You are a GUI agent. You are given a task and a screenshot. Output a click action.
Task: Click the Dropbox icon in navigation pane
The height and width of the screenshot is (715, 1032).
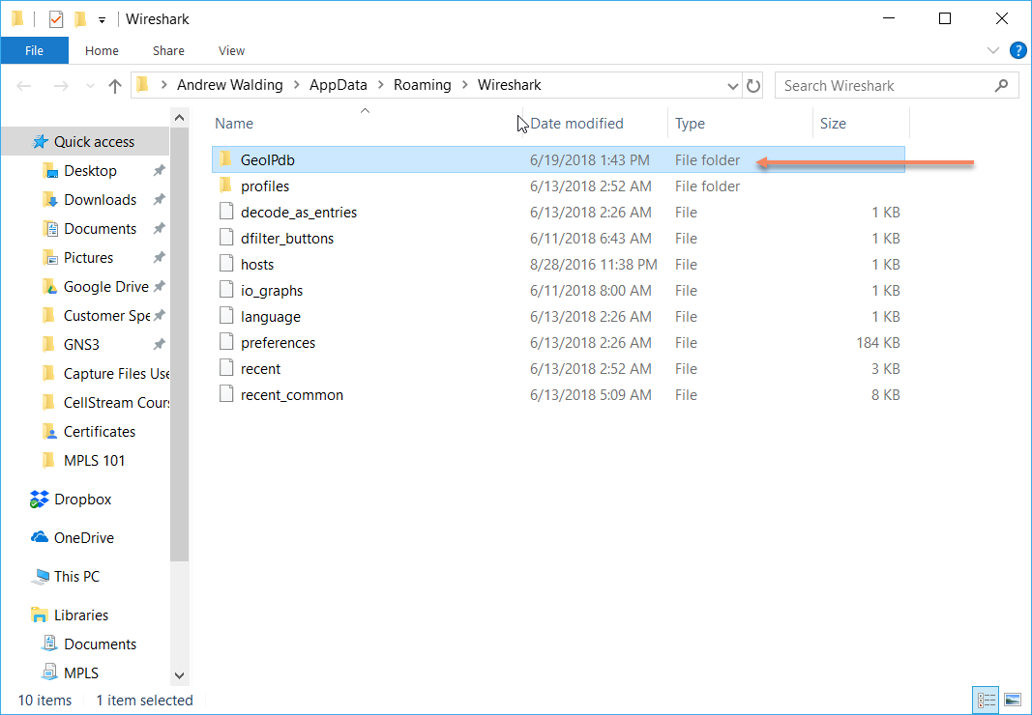(x=40, y=500)
